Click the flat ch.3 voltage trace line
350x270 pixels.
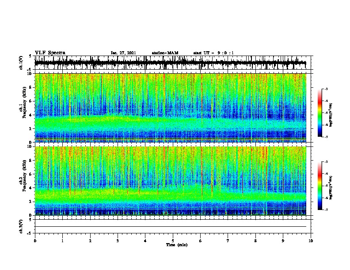pyautogui.click(x=171, y=227)
